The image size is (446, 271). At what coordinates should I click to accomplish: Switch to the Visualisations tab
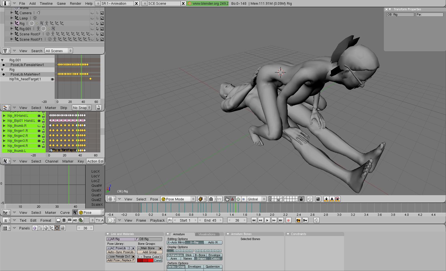[x=207, y=234]
